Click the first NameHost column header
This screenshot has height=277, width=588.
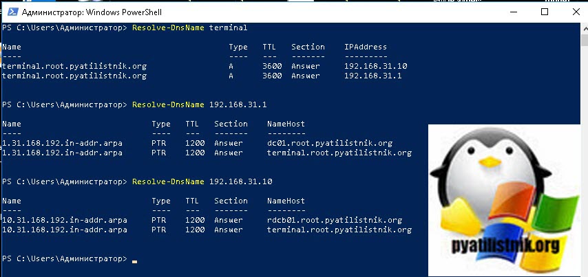pos(286,124)
